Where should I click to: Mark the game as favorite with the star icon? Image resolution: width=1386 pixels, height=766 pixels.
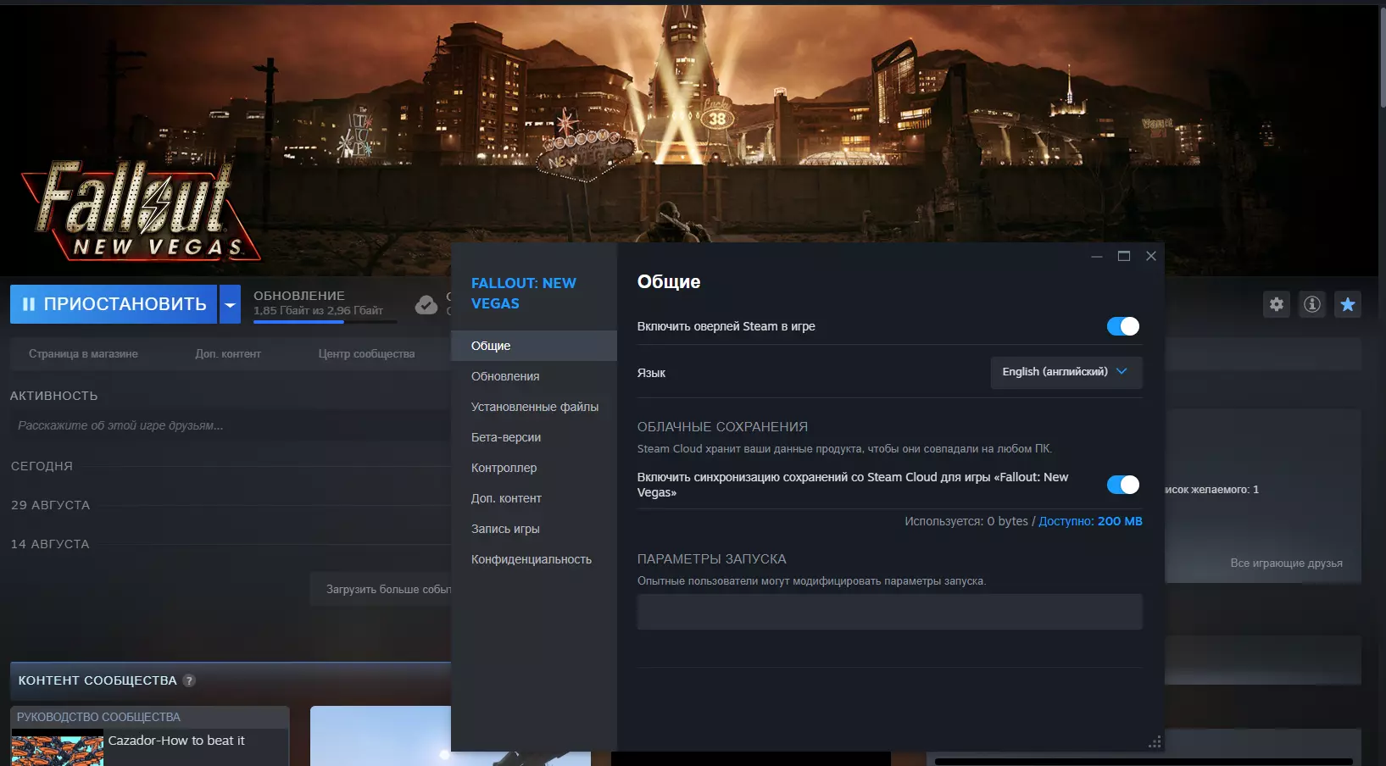tap(1348, 304)
